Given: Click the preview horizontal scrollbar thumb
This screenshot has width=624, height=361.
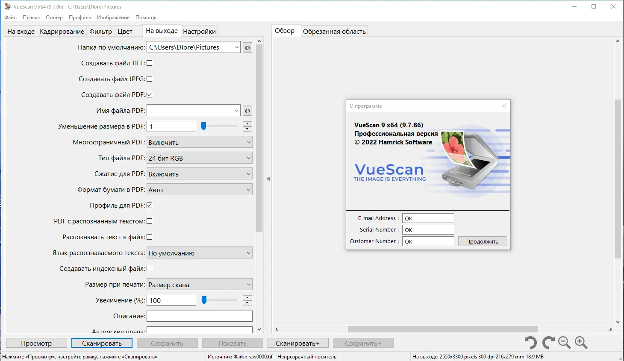Looking at the screenshot, I should pos(443,329).
